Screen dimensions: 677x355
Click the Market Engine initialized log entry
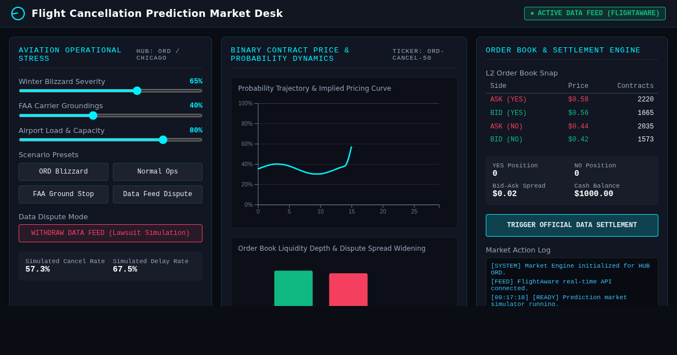click(570, 269)
